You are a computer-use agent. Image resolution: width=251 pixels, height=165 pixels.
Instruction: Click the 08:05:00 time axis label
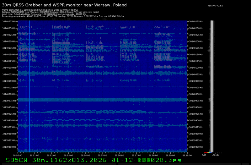tap(103, 155)
